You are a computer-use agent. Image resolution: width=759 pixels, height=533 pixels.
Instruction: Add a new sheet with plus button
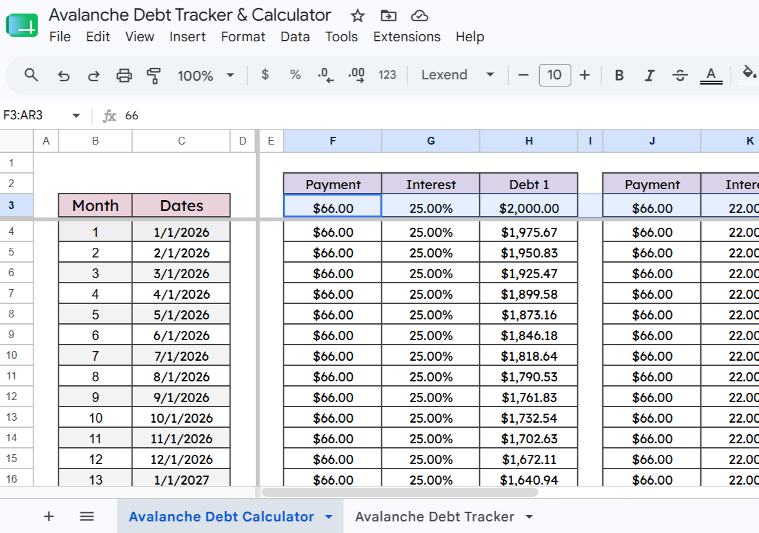tap(48, 516)
